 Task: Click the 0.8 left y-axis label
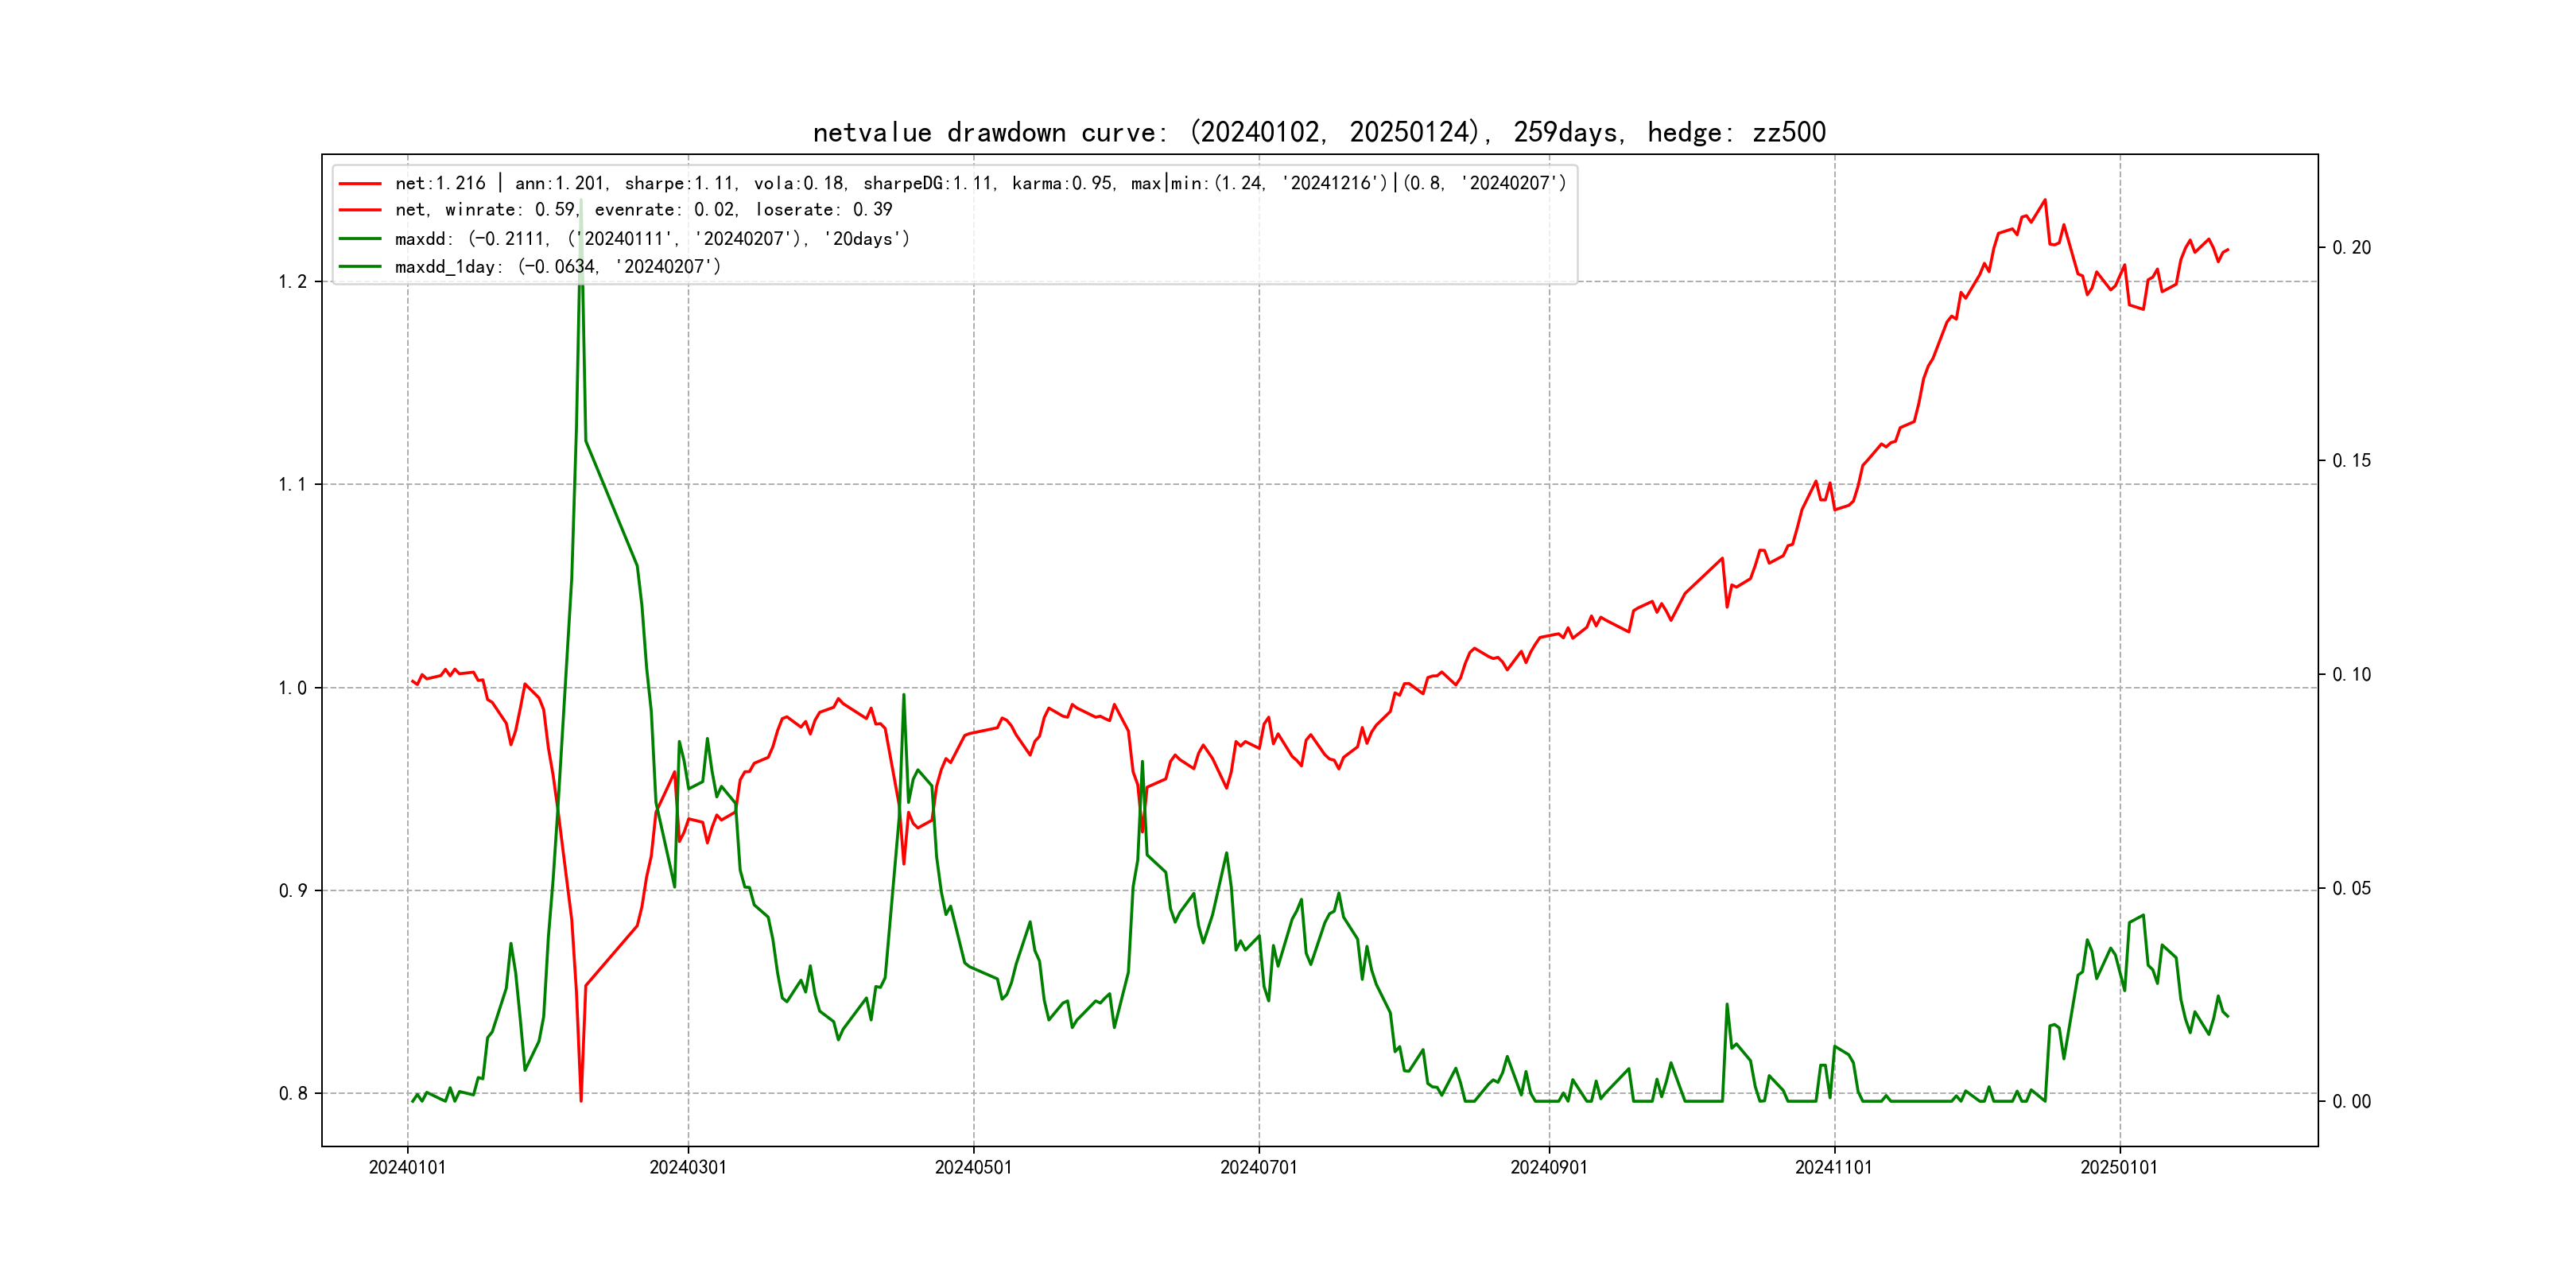coord(292,1094)
